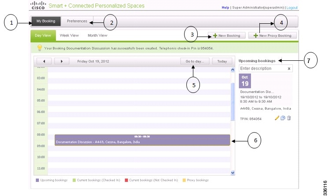The image size is (329, 196).
Task: Click the Proxy bookings yellow swatch
Action: [x=184, y=180]
